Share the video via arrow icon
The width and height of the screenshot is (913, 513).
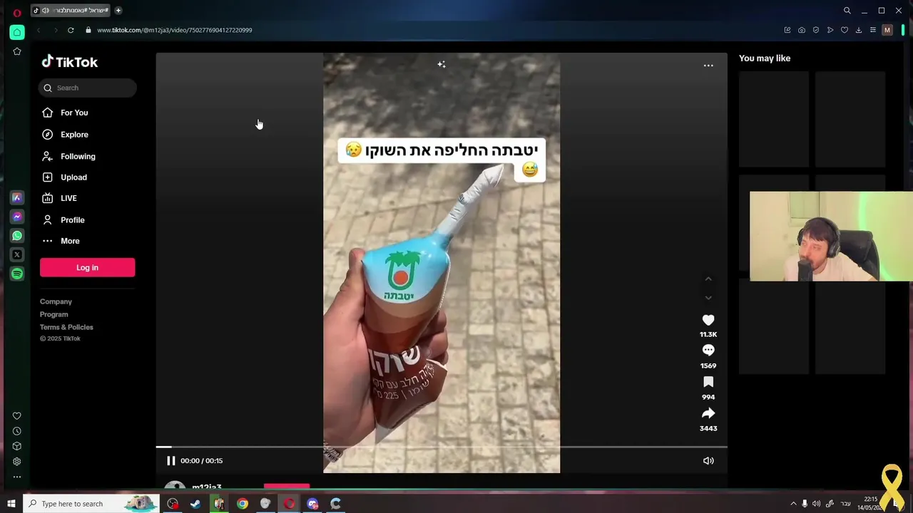pos(708,414)
